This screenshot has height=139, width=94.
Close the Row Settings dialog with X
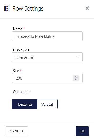pyautogui.click(x=87, y=8)
